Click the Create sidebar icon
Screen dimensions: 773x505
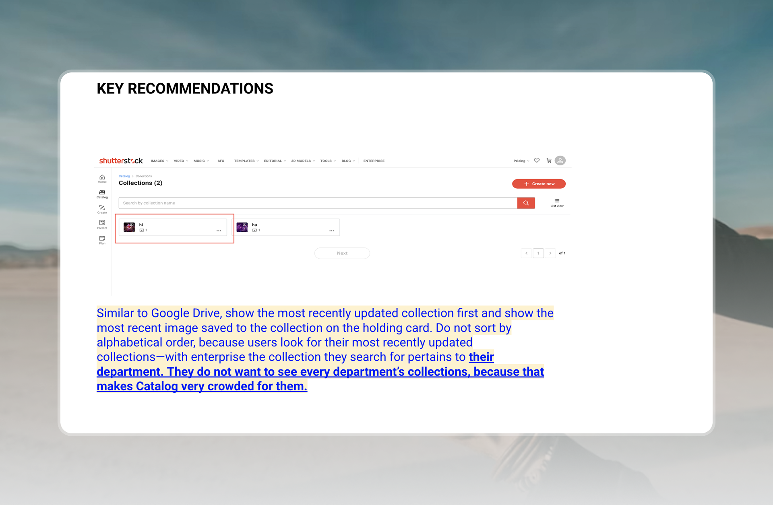[102, 209]
